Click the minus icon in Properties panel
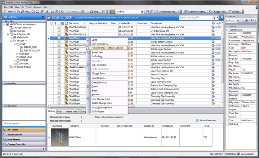The height and width of the screenshot is (158, 259). [243, 21]
